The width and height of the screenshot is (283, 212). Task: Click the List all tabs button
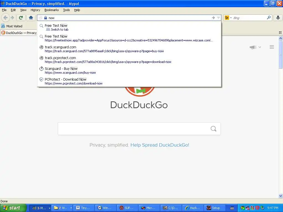pos(280,33)
